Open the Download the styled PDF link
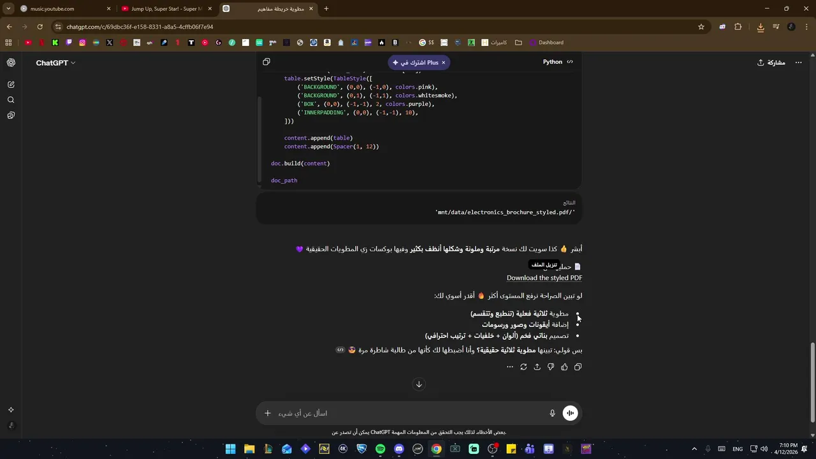 (544, 278)
